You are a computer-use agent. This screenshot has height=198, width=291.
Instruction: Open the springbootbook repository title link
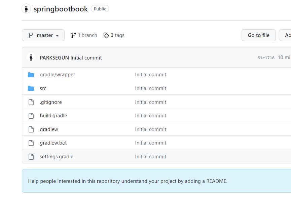[61, 9]
